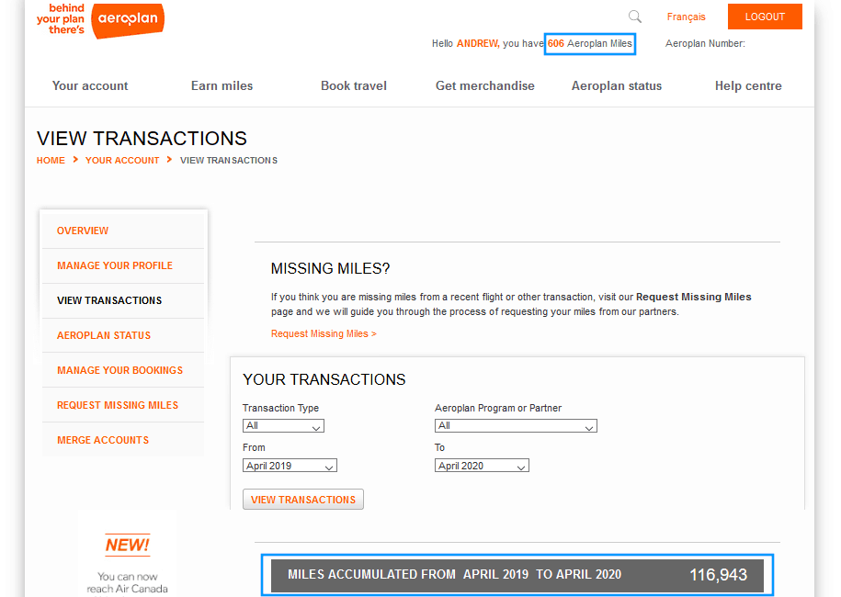841x597 pixels.
Task: Switch language to Français
Action: (x=686, y=17)
